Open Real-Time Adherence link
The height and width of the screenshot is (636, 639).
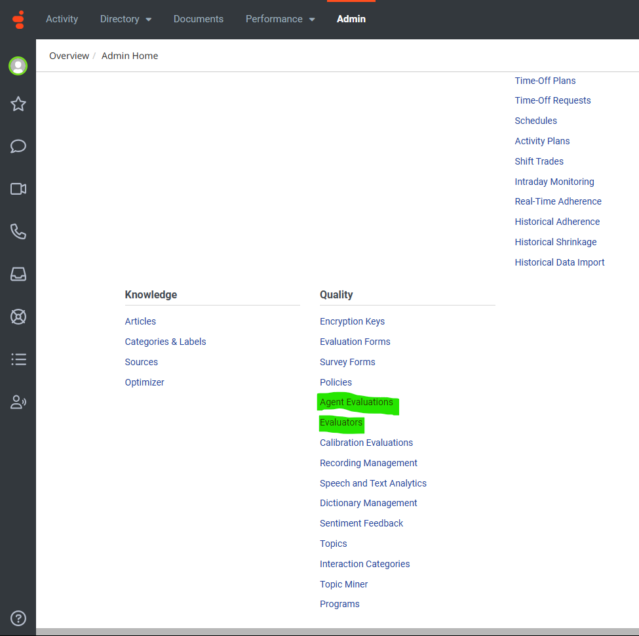click(558, 201)
